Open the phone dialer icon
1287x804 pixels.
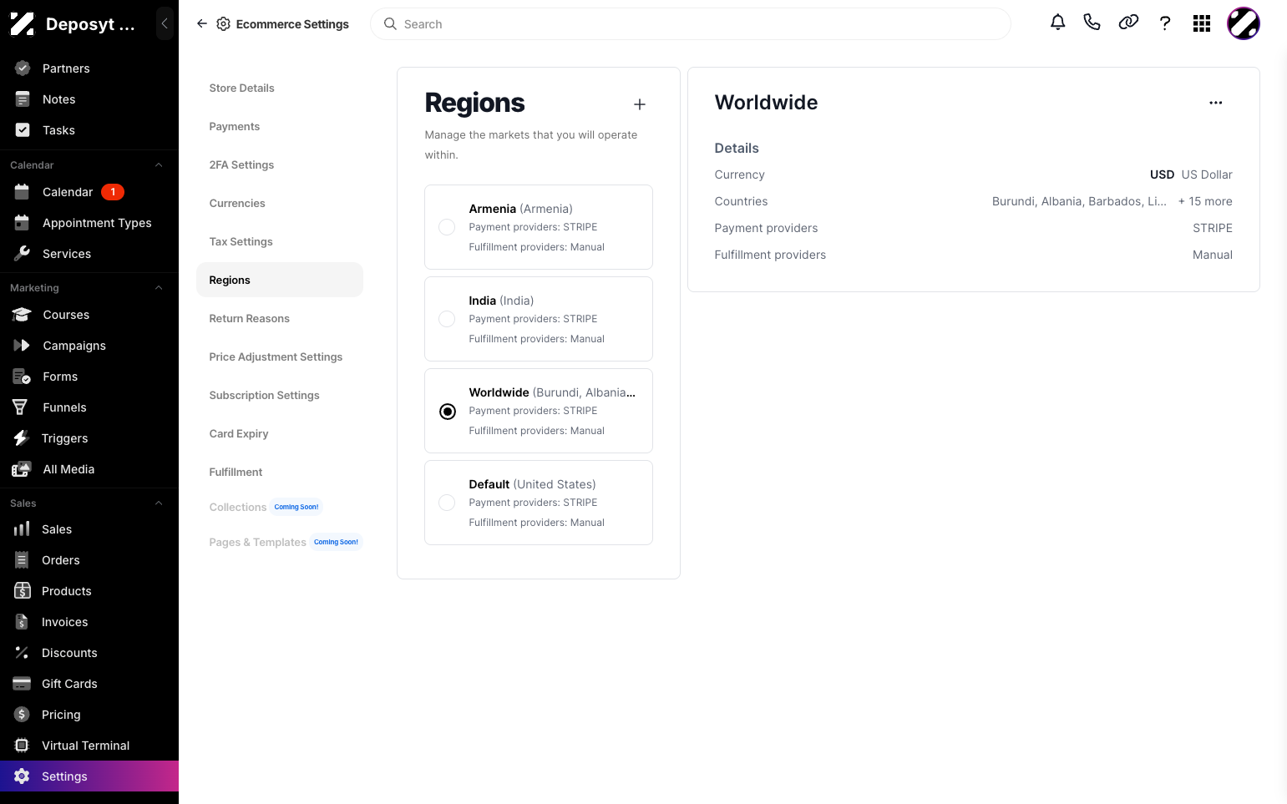click(x=1092, y=23)
